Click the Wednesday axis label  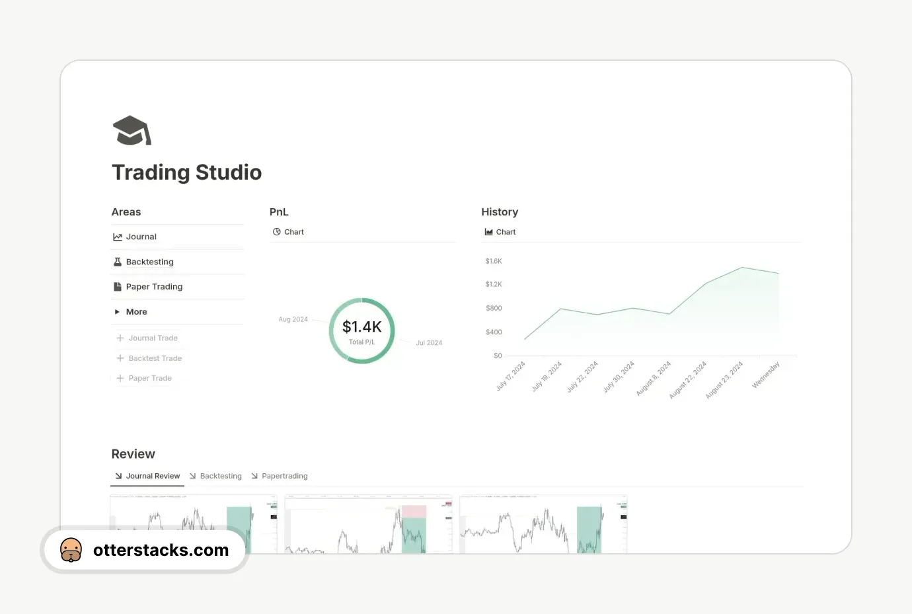(766, 375)
